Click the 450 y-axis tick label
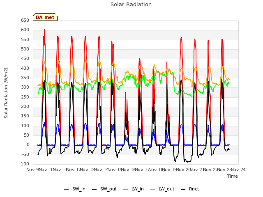Image resolution: width=263 pixels, height=197 pixels. (x=25, y=59)
